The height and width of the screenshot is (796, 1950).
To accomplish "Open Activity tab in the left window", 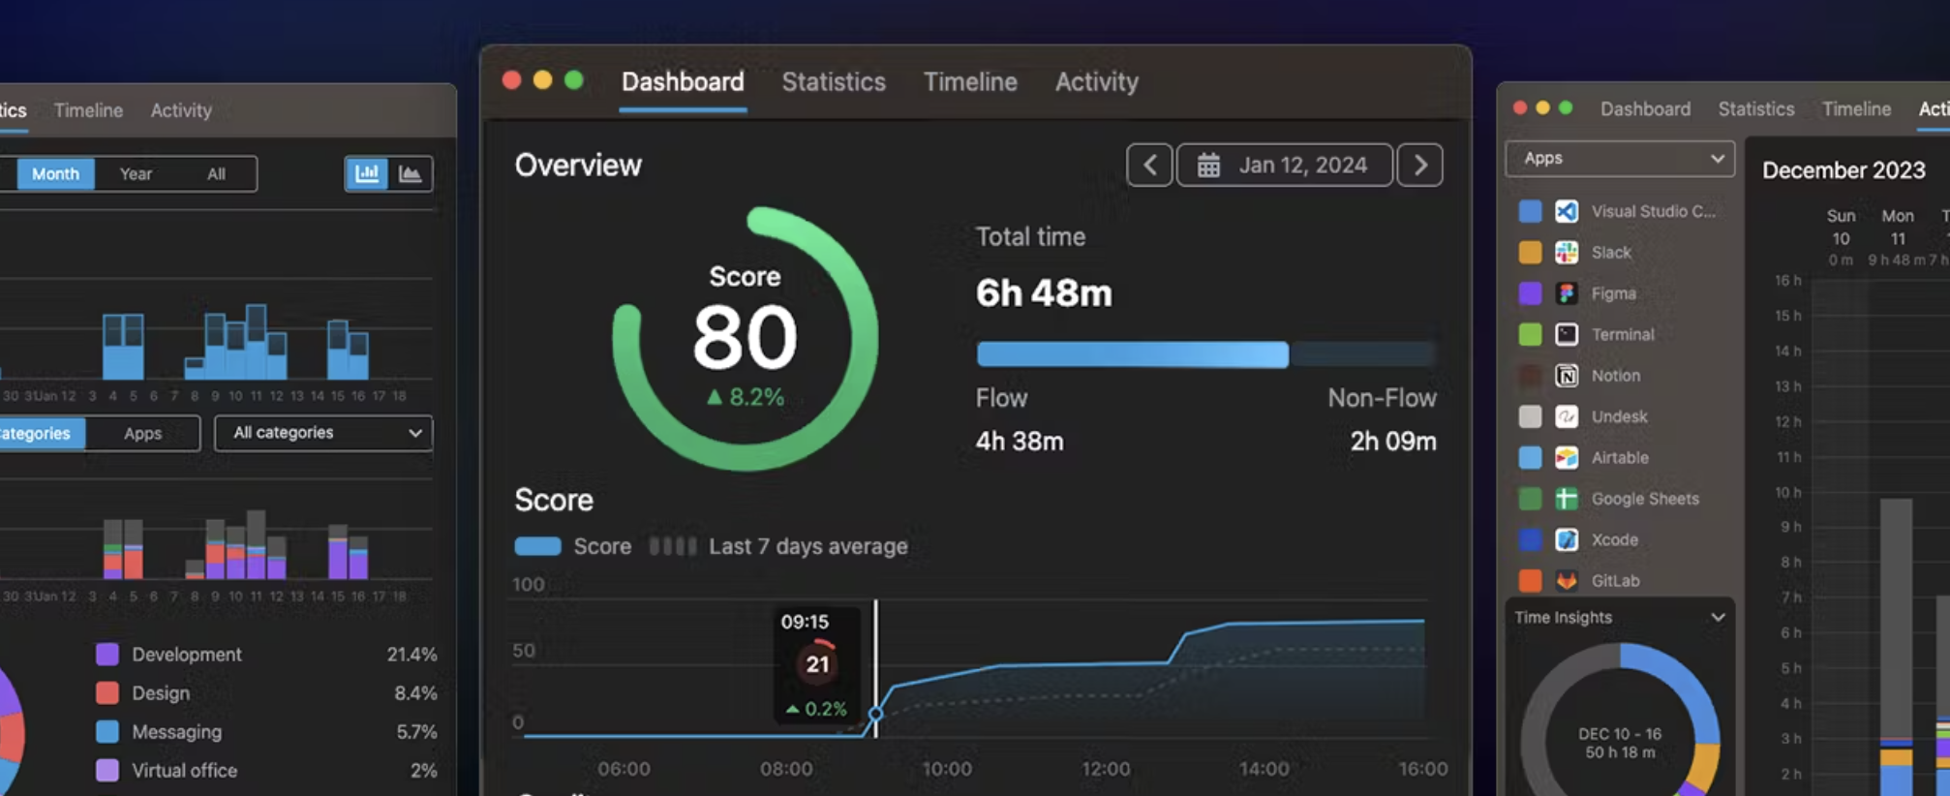I will [181, 110].
